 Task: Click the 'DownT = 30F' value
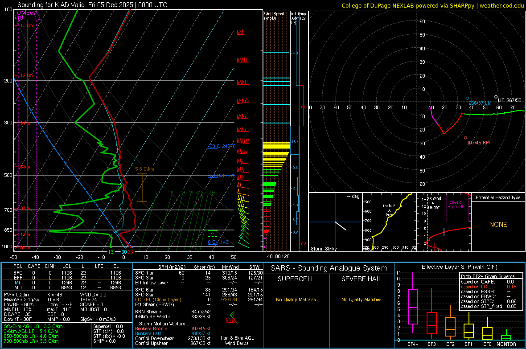[x=18, y=319]
